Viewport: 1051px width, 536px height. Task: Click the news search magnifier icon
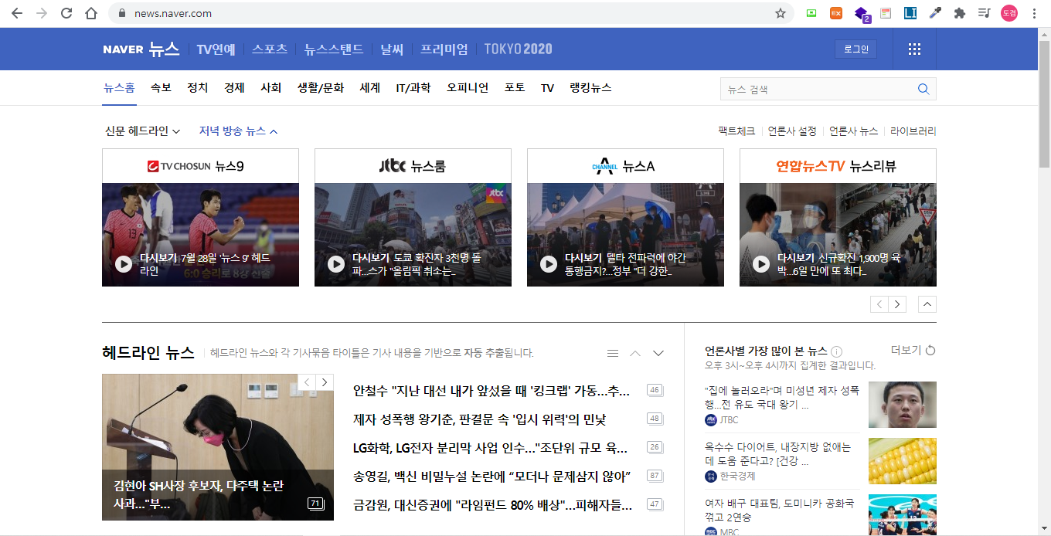click(x=923, y=89)
